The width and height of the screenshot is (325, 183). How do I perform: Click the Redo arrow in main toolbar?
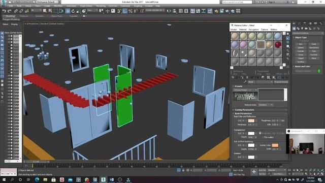click(9, 11)
